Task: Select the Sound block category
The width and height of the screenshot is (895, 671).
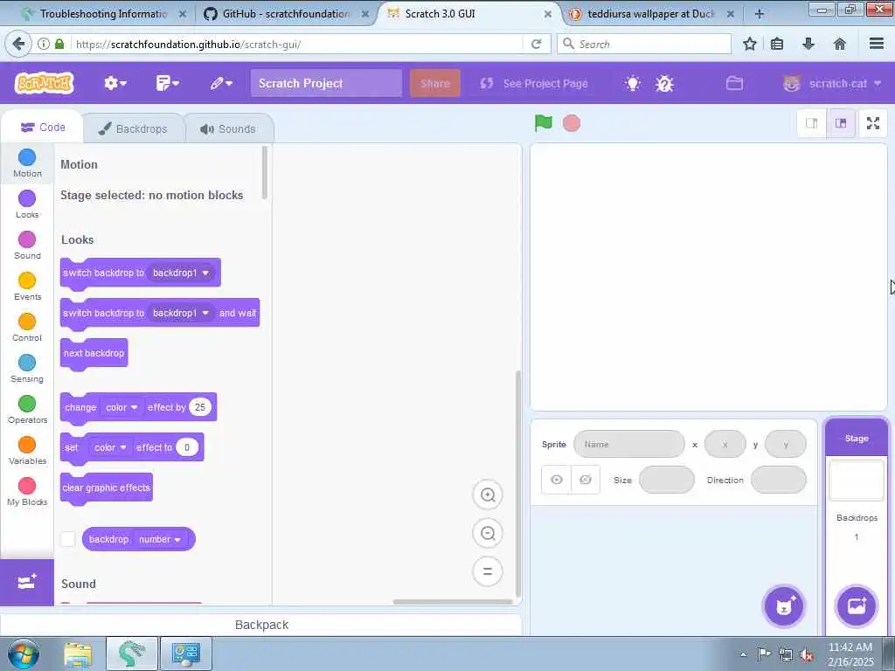Action: tap(27, 246)
